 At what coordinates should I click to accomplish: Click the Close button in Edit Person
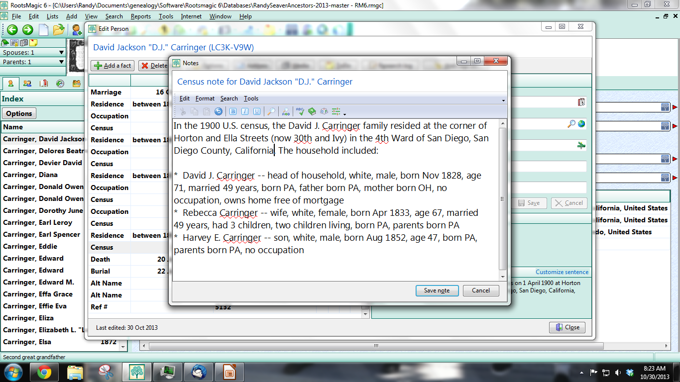pyautogui.click(x=567, y=327)
